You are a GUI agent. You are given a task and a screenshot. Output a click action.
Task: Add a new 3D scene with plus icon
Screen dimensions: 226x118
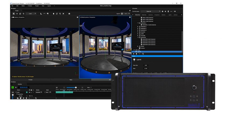click(x=165, y=11)
